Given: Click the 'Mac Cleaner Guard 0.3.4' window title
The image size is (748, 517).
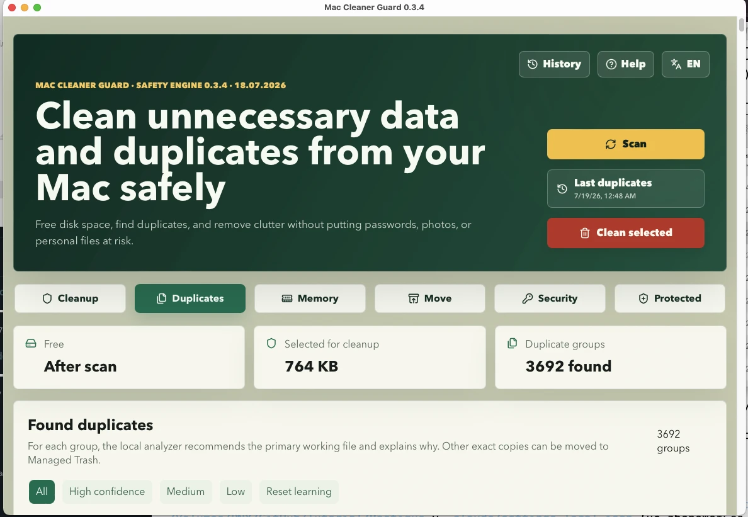Looking at the screenshot, I should pyautogui.click(x=374, y=7).
